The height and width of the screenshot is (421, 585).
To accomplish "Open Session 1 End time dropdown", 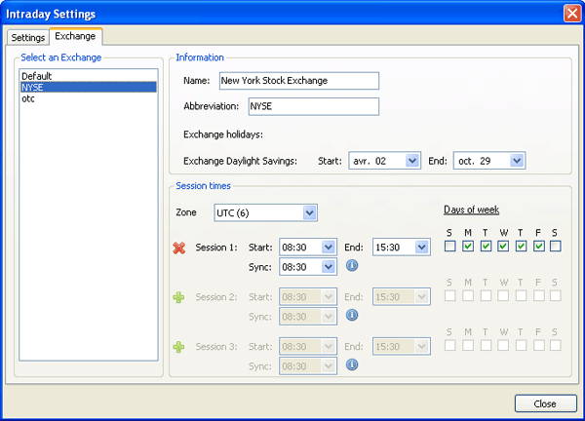I will (421, 248).
